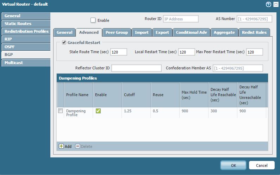Click Decay Half Life Reachable column header
Viewport: 280px width, 175px height.
click(223, 95)
